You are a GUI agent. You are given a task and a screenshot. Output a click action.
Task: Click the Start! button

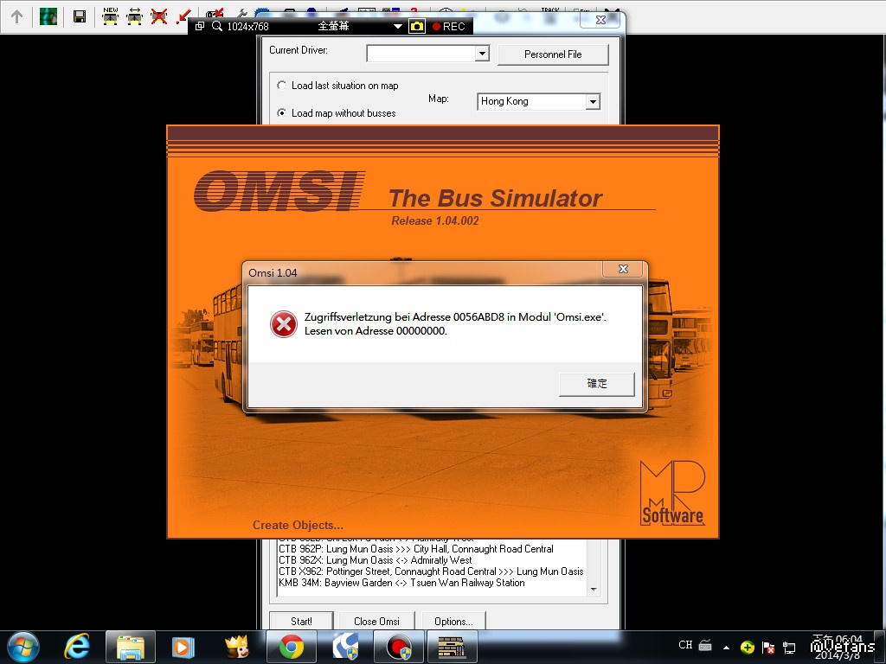[x=301, y=621]
